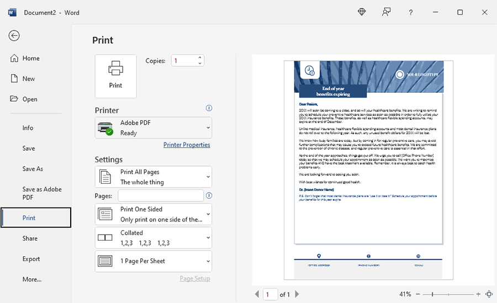Decrease copies with down spinner arrow

(x=200, y=63)
